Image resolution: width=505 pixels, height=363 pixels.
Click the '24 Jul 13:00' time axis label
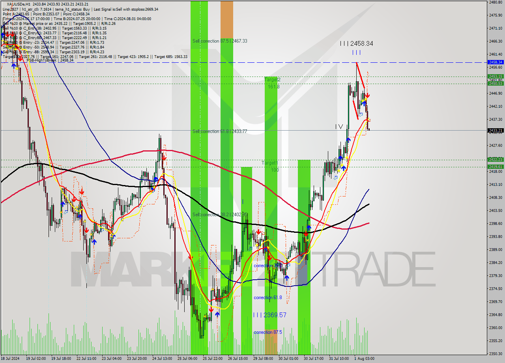[162, 359]
